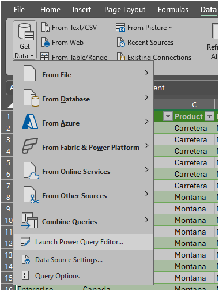Click the From Other Sources icon
219x291 pixels.
coord(31,195)
